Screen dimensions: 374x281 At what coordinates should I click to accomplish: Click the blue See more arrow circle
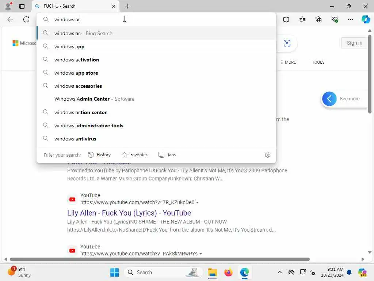point(329,99)
